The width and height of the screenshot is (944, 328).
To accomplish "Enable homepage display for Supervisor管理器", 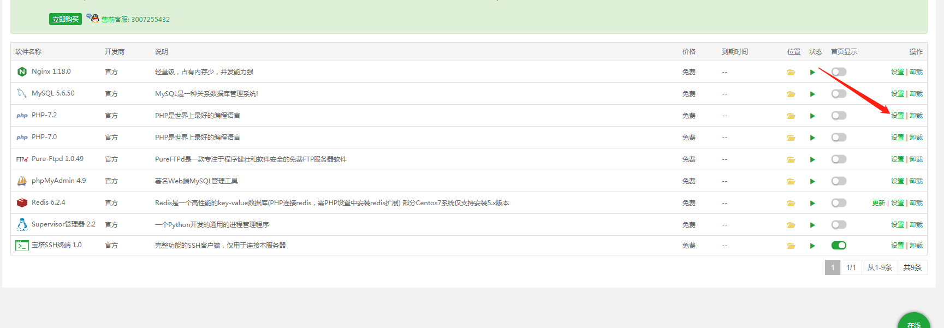I will pyautogui.click(x=839, y=225).
